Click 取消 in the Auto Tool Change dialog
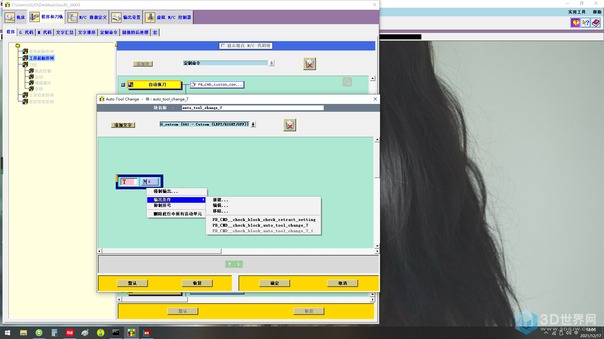The height and width of the screenshot is (339, 604). pyautogui.click(x=343, y=283)
